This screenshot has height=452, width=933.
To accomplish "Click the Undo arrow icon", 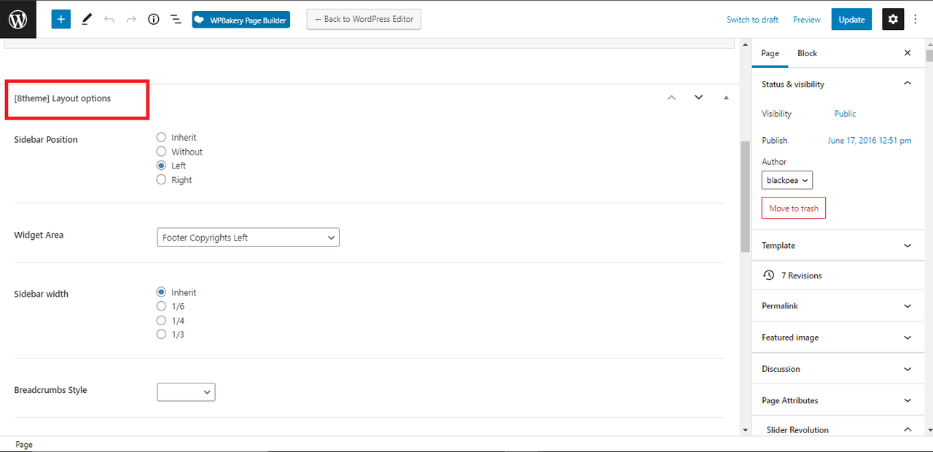I will [x=109, y=20].
